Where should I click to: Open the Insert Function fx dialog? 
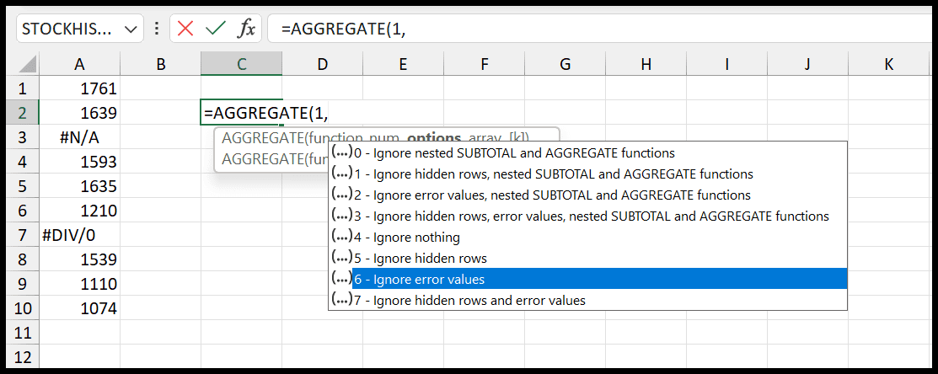click(x=245, y=28)
